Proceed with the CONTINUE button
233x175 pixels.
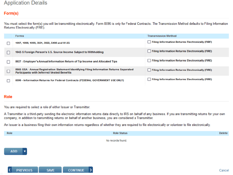tap(76, 170)
